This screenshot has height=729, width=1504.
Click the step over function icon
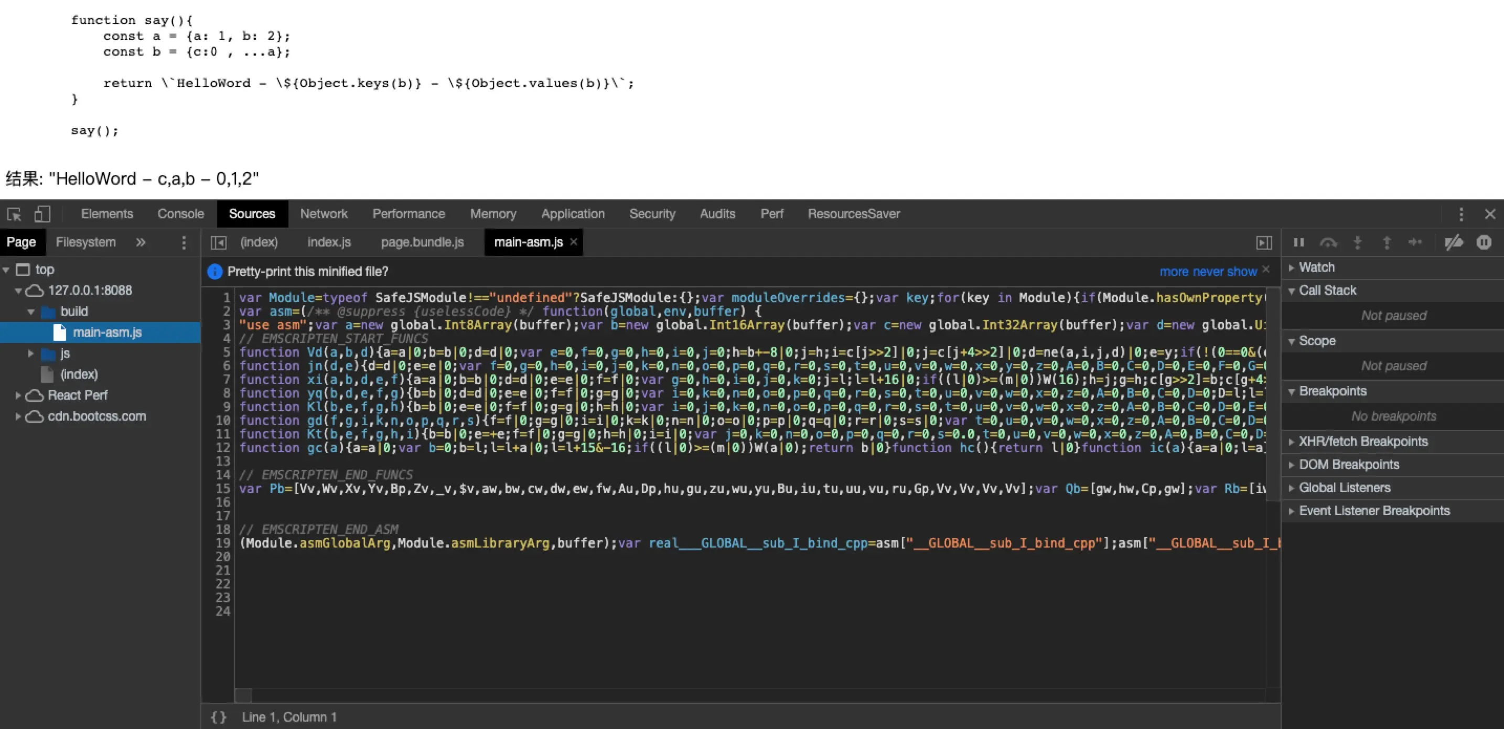[x=1328, y=242]
